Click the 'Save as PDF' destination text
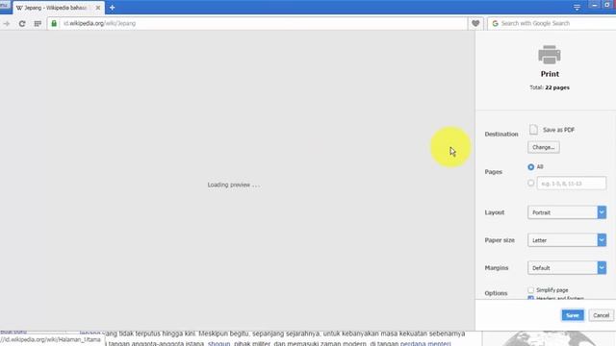Viewport: 616px width, 346px height. (x=558, y=130)
